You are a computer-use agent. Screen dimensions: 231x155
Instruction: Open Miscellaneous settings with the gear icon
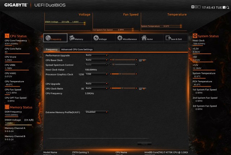(x=127, y=38)
